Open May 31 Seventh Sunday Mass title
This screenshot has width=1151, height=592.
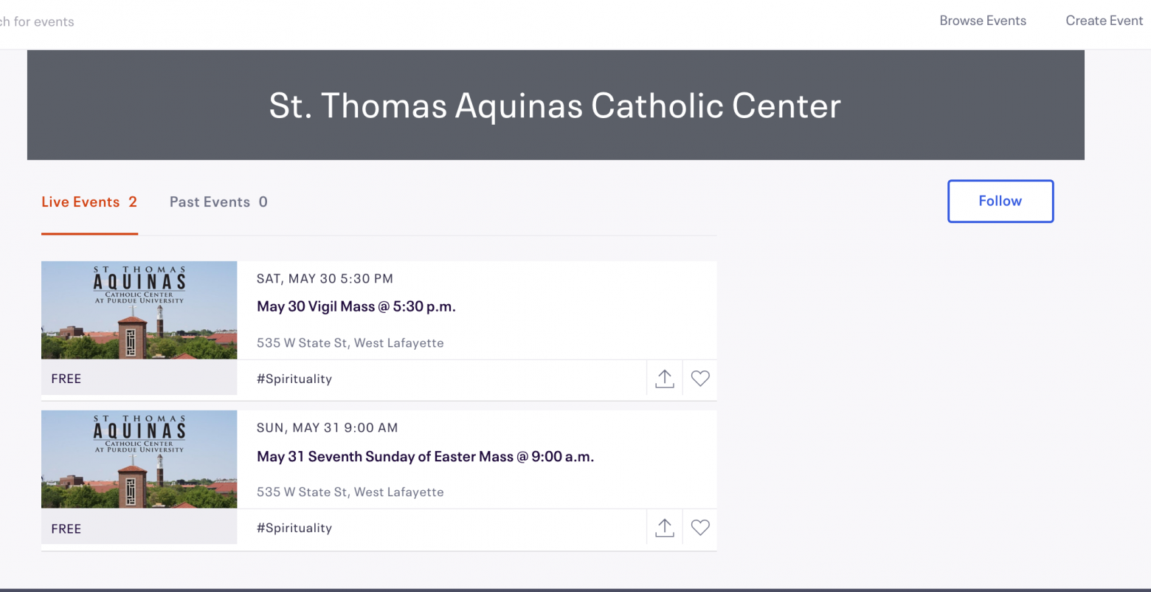coord(425,456)
